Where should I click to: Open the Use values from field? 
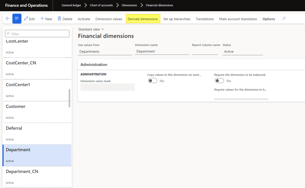[x=105, y=52]
